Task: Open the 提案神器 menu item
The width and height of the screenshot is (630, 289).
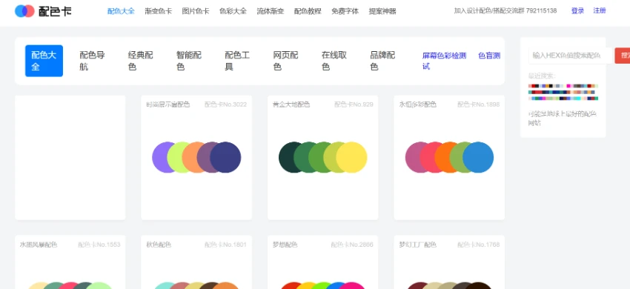Action: 382,11
